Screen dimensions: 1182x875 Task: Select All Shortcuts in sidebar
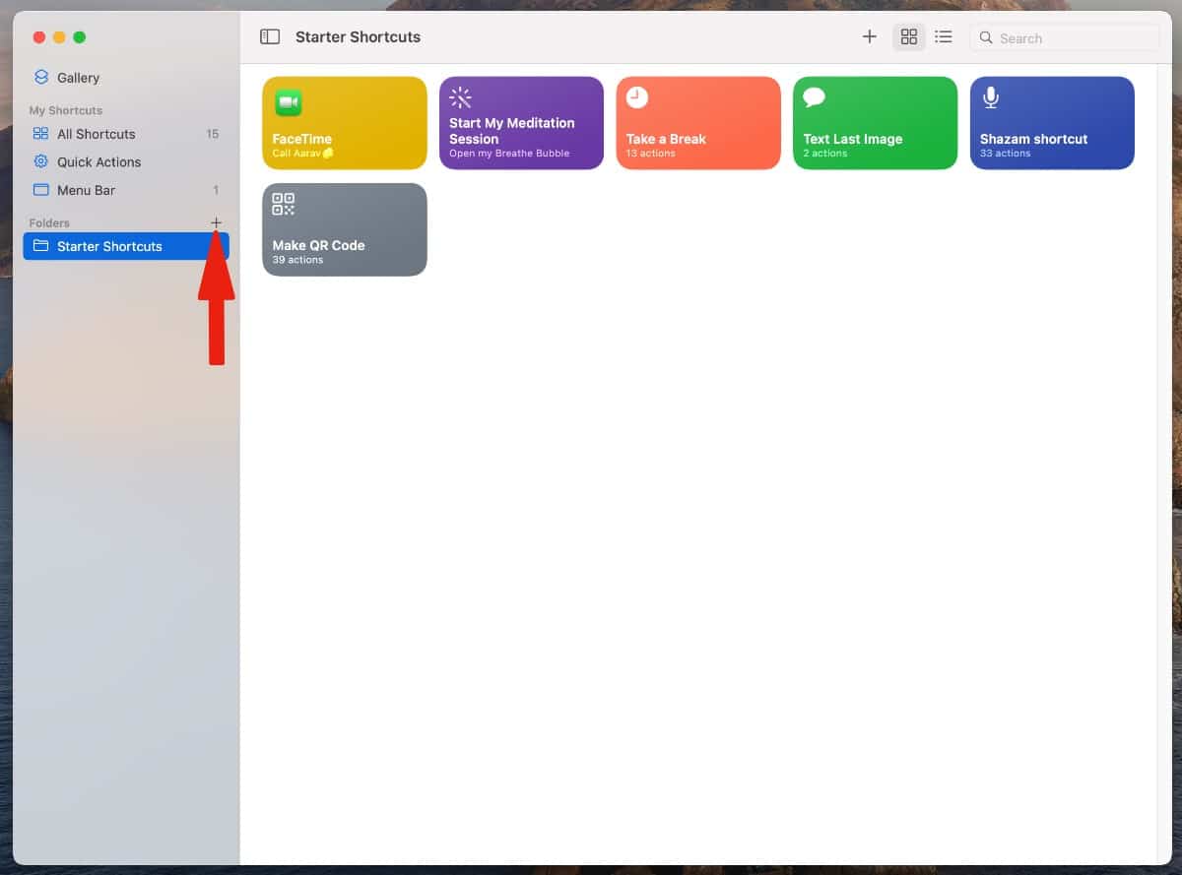tap(96, 134)
